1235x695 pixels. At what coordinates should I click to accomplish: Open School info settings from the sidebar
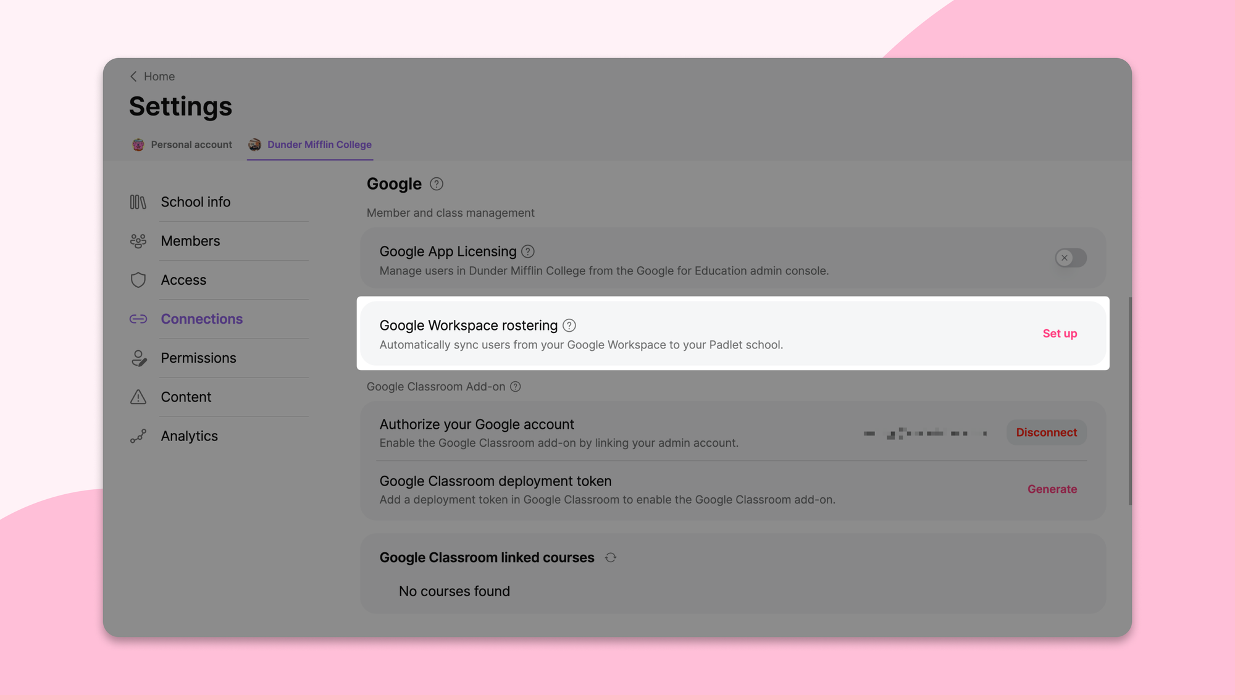tap(138, 201)
